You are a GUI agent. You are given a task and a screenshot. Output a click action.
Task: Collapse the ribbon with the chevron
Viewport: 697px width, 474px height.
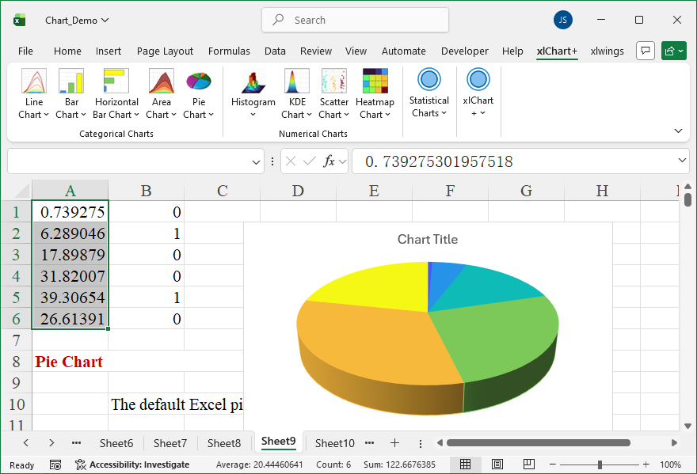[678, 131]
